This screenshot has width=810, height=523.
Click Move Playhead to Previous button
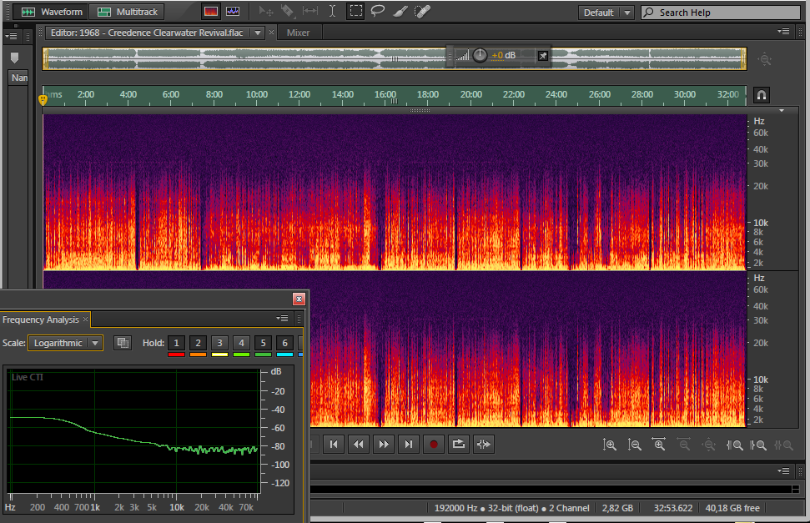(334, 445)
